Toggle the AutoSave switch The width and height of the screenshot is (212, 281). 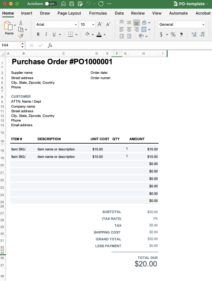coord(51,4)
